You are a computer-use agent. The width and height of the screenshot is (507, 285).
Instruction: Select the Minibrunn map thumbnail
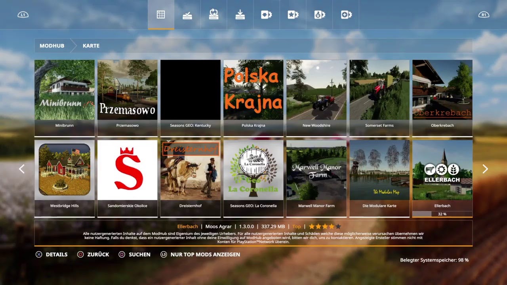pos(65,90)
